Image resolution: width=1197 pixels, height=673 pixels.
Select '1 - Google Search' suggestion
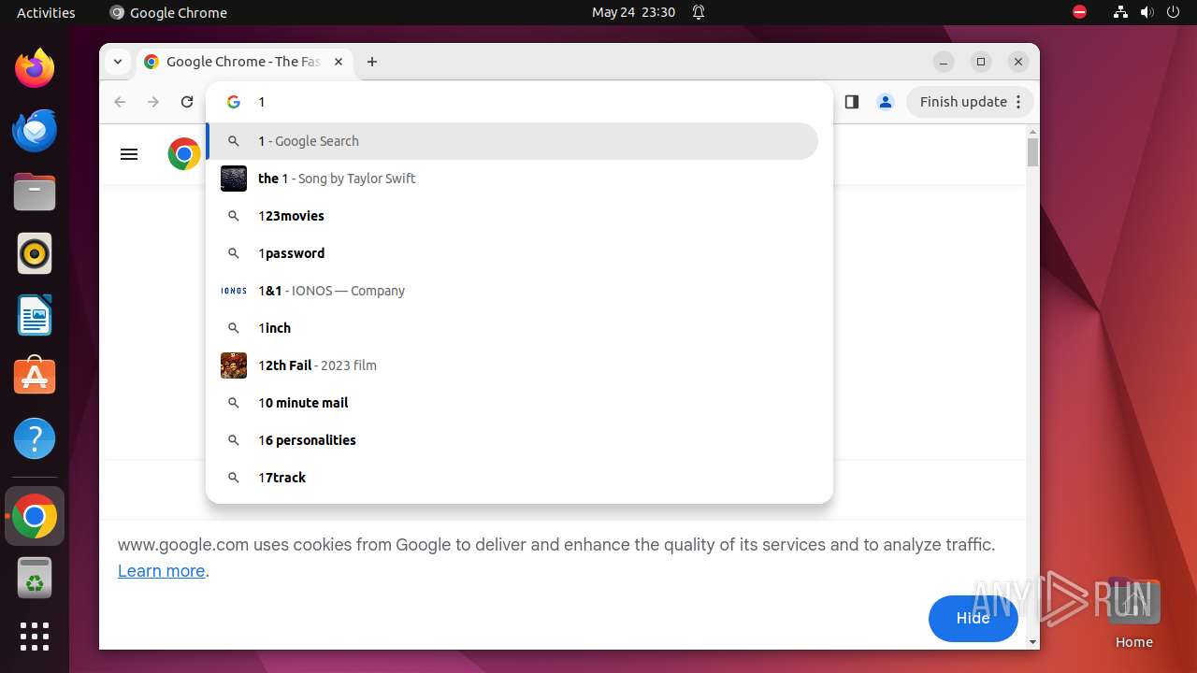512,141
